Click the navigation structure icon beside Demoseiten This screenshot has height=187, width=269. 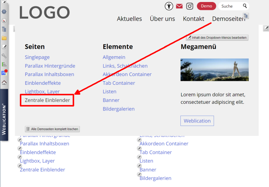[246, 15]
